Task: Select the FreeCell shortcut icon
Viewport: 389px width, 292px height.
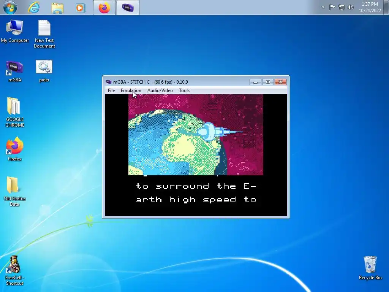Action: coord(15,270)
